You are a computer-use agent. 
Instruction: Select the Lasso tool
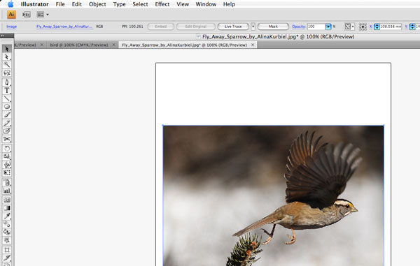7,73
